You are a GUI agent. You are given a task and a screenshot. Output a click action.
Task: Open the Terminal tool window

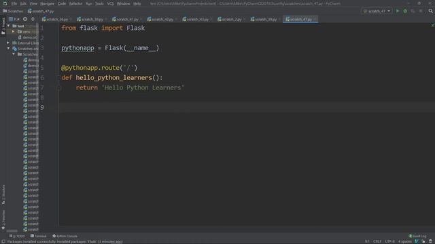point(38,236)
